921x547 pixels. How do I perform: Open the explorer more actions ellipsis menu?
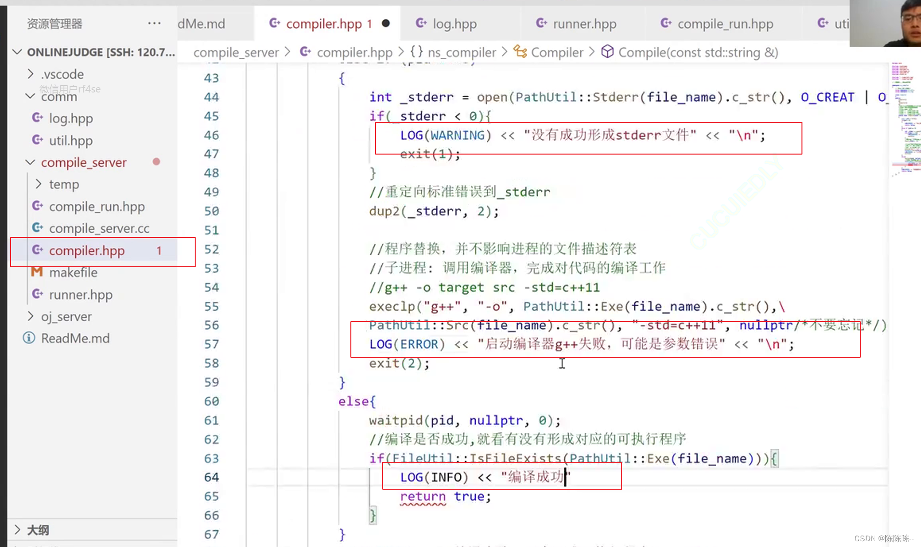tap(154, 23)
